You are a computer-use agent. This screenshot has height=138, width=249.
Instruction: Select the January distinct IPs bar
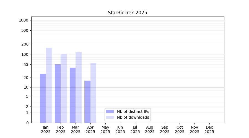43,98
